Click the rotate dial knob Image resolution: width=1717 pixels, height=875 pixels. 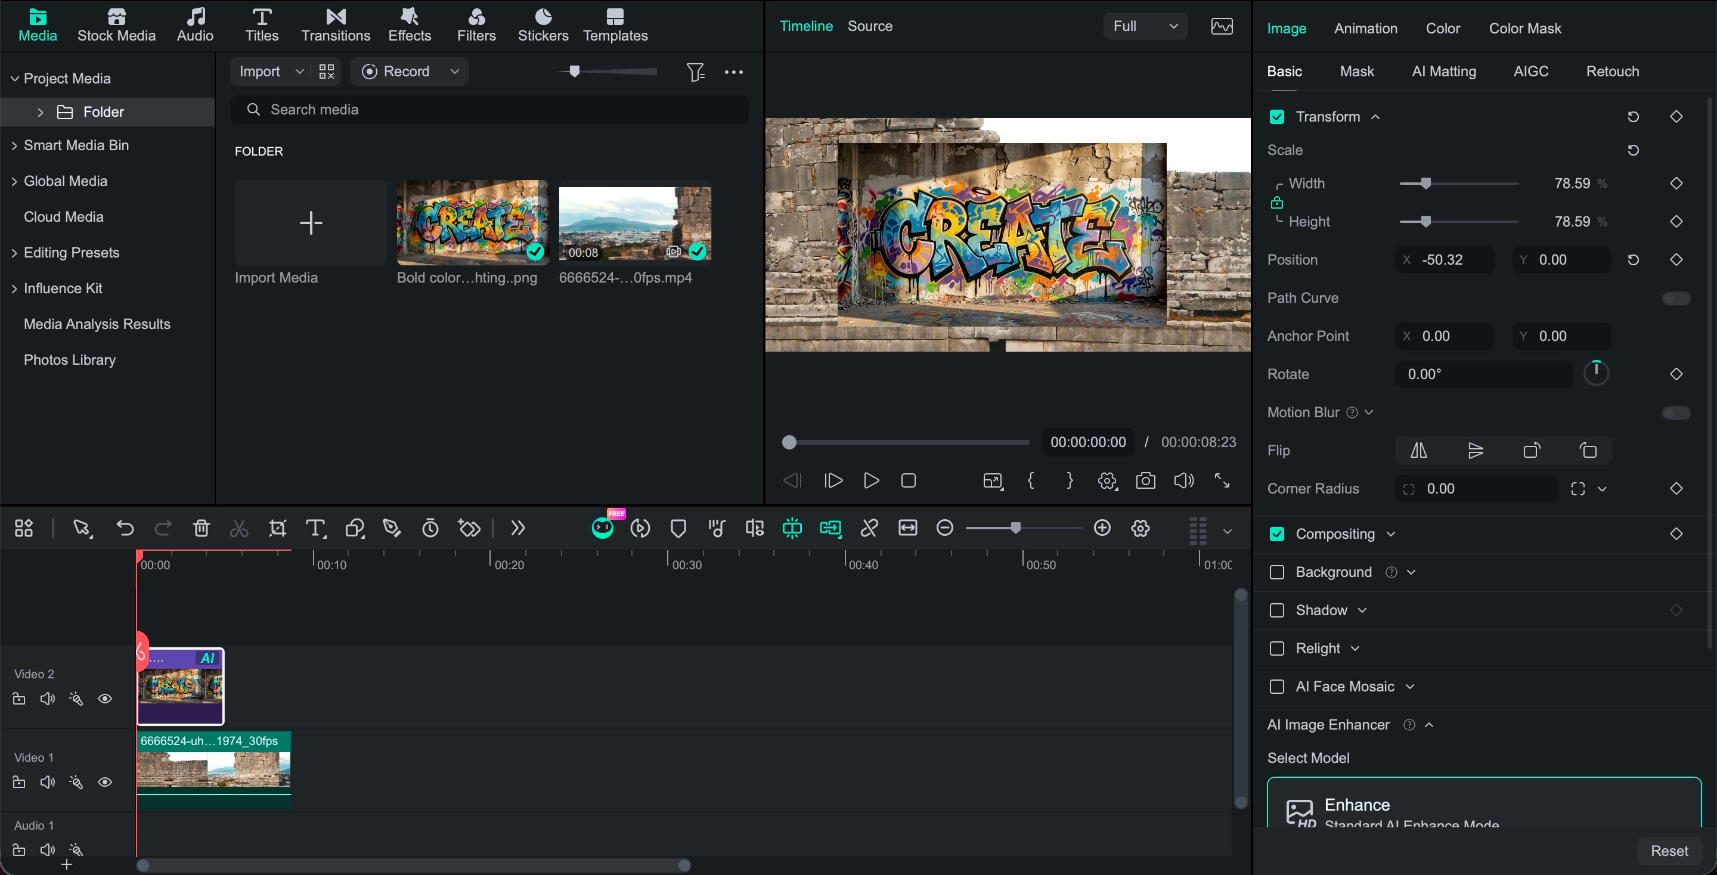[1596, 373]
